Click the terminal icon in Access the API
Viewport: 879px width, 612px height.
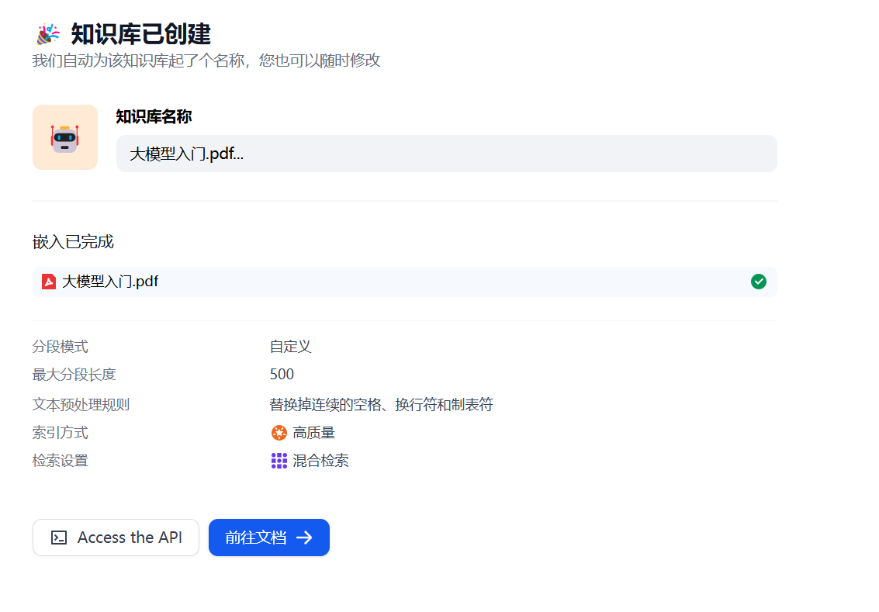(x=59, y=538)
